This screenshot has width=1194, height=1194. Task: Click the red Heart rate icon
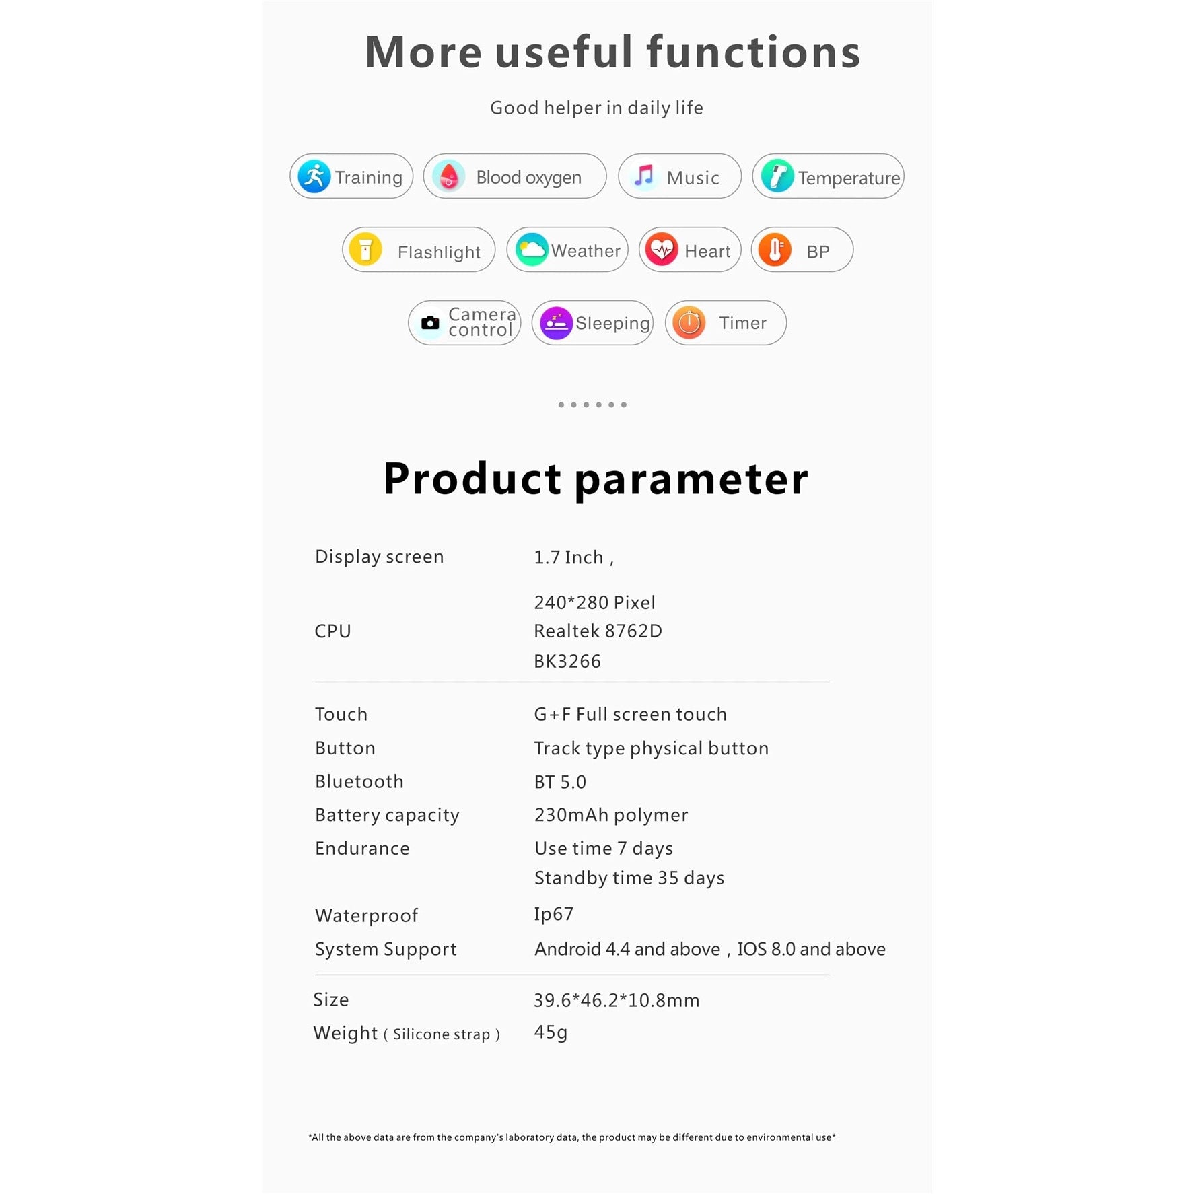tap(662, 250)
